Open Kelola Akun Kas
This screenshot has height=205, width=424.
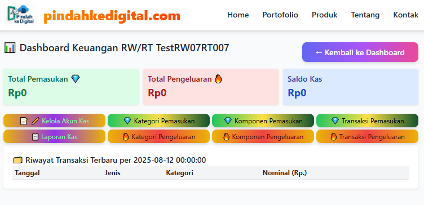click(54, 121)
